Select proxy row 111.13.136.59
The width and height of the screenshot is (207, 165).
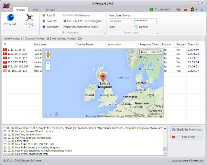16,50
